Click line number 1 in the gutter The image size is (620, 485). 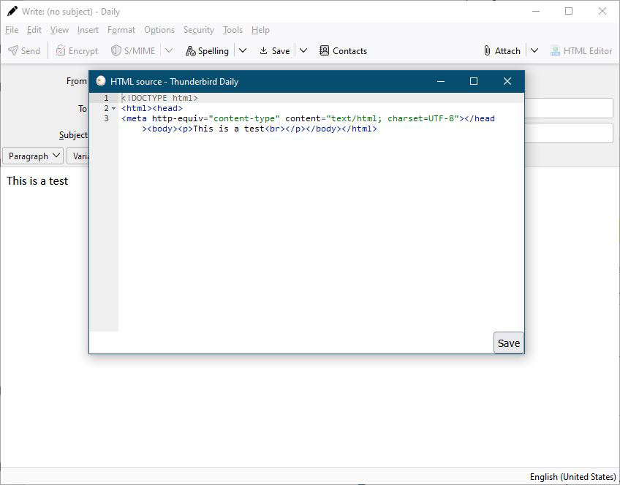106,98
